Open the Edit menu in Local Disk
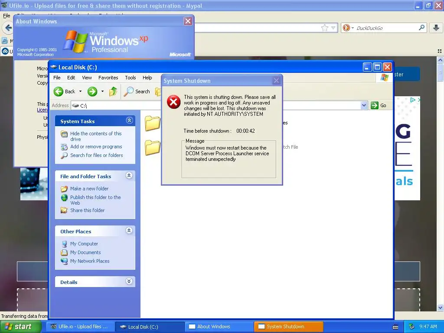This screenshot has width=444, height=333. tap(71, 78)
